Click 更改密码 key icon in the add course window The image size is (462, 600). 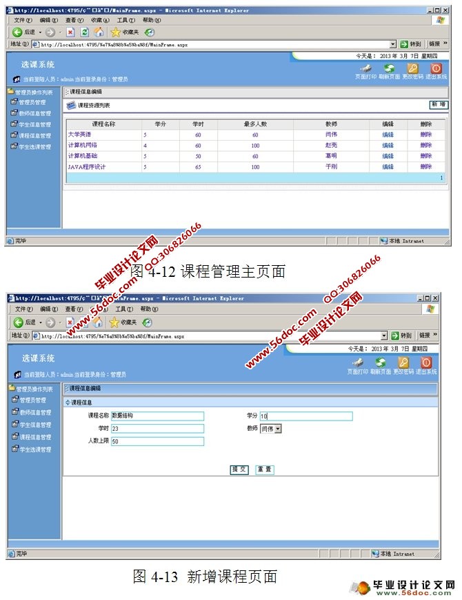(403, 362)
